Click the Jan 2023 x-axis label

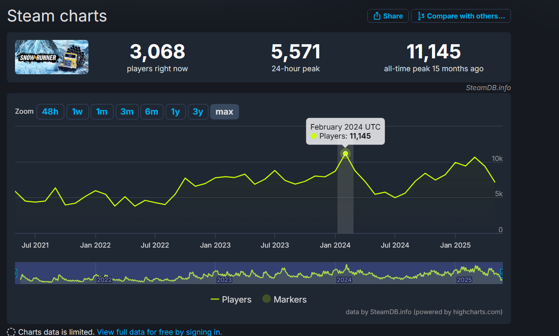click(215, 245)
